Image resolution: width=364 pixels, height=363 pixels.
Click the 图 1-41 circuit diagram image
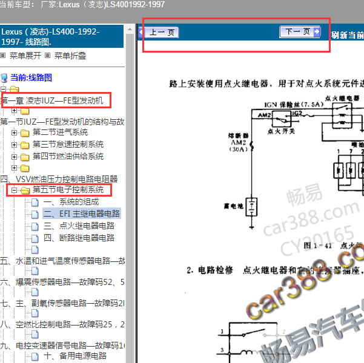294,162
